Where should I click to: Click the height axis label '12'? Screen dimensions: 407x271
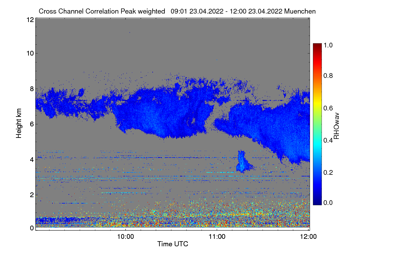pyautogui.click(x=30, y=20)
